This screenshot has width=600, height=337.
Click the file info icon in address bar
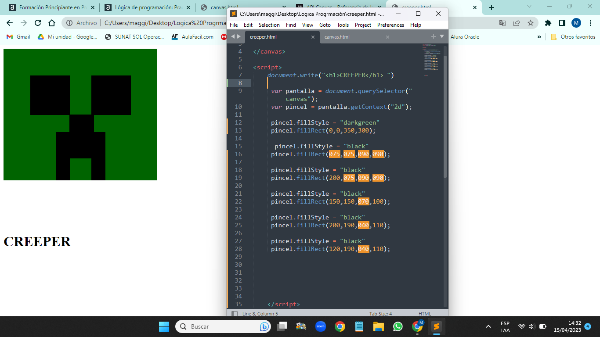point(69,23)
